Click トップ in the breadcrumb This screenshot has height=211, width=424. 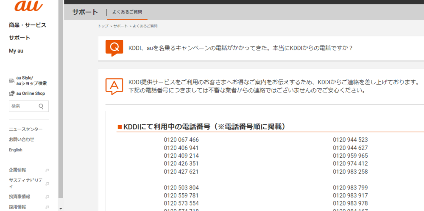click(103, 26)
